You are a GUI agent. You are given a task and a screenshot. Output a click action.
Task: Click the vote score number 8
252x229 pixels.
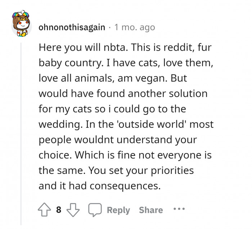point(59,210)
